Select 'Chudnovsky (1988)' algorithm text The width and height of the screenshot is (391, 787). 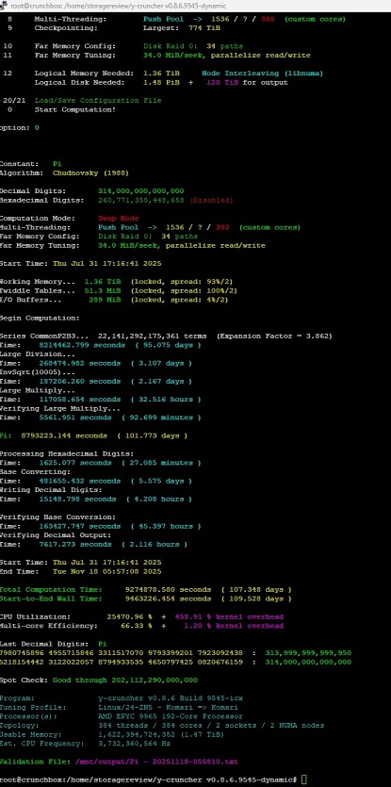90,173
